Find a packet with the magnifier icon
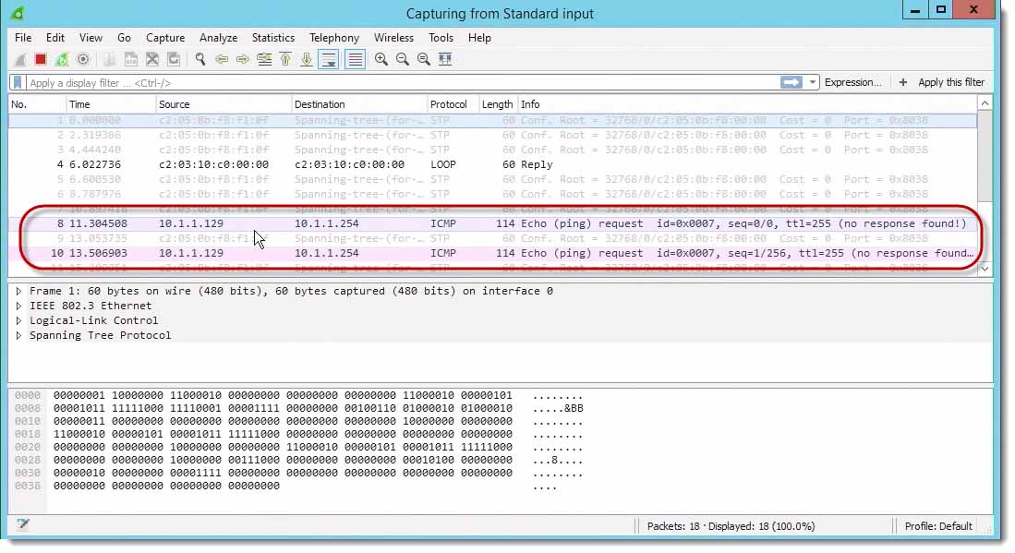The width and height of the screenshot is (1015, 553). coord(200,59)
